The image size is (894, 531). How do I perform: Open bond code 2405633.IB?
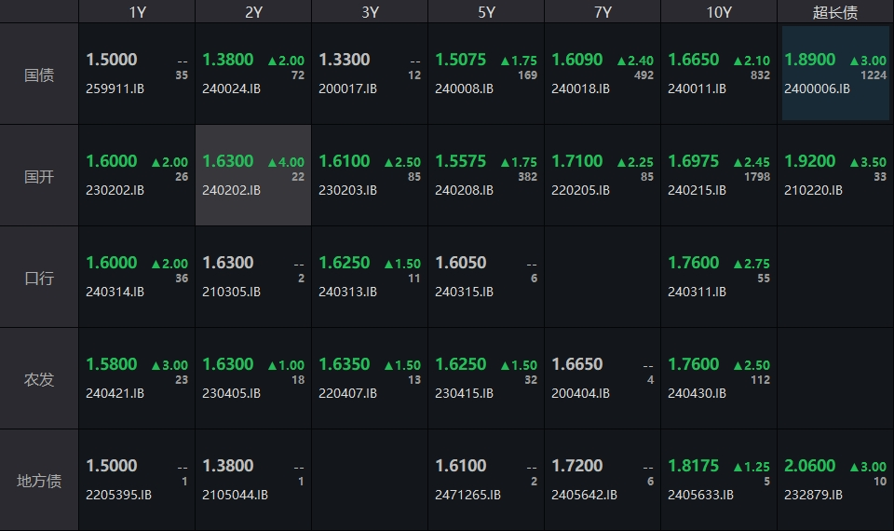pyautogui.click(x=700, y=495)
